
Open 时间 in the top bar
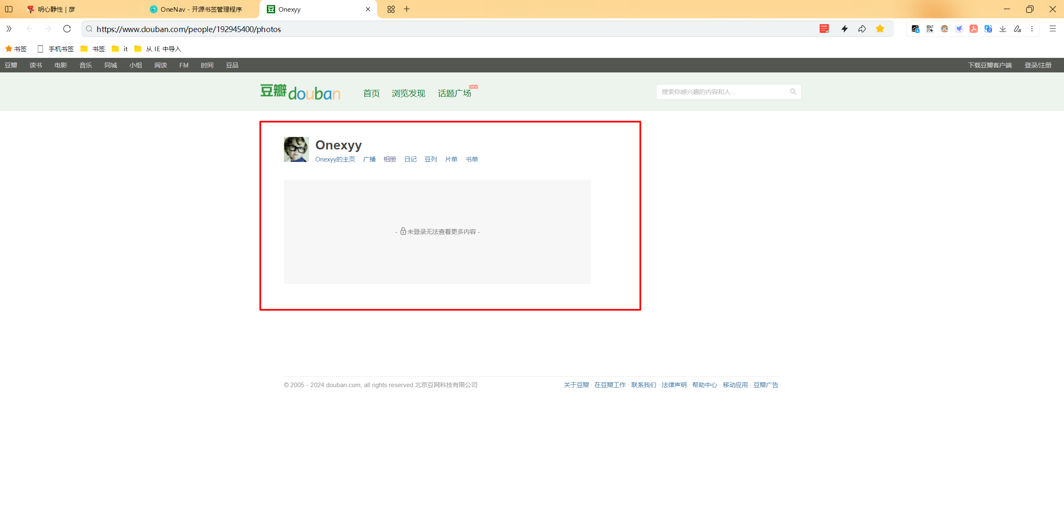click(207, 65)
